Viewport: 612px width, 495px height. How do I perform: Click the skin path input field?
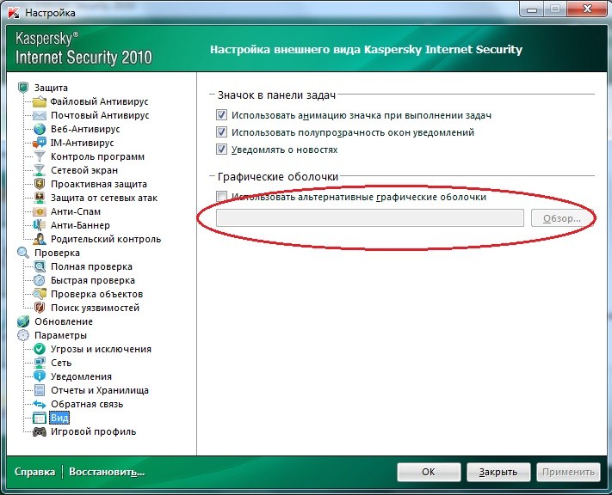pos(370,218)
